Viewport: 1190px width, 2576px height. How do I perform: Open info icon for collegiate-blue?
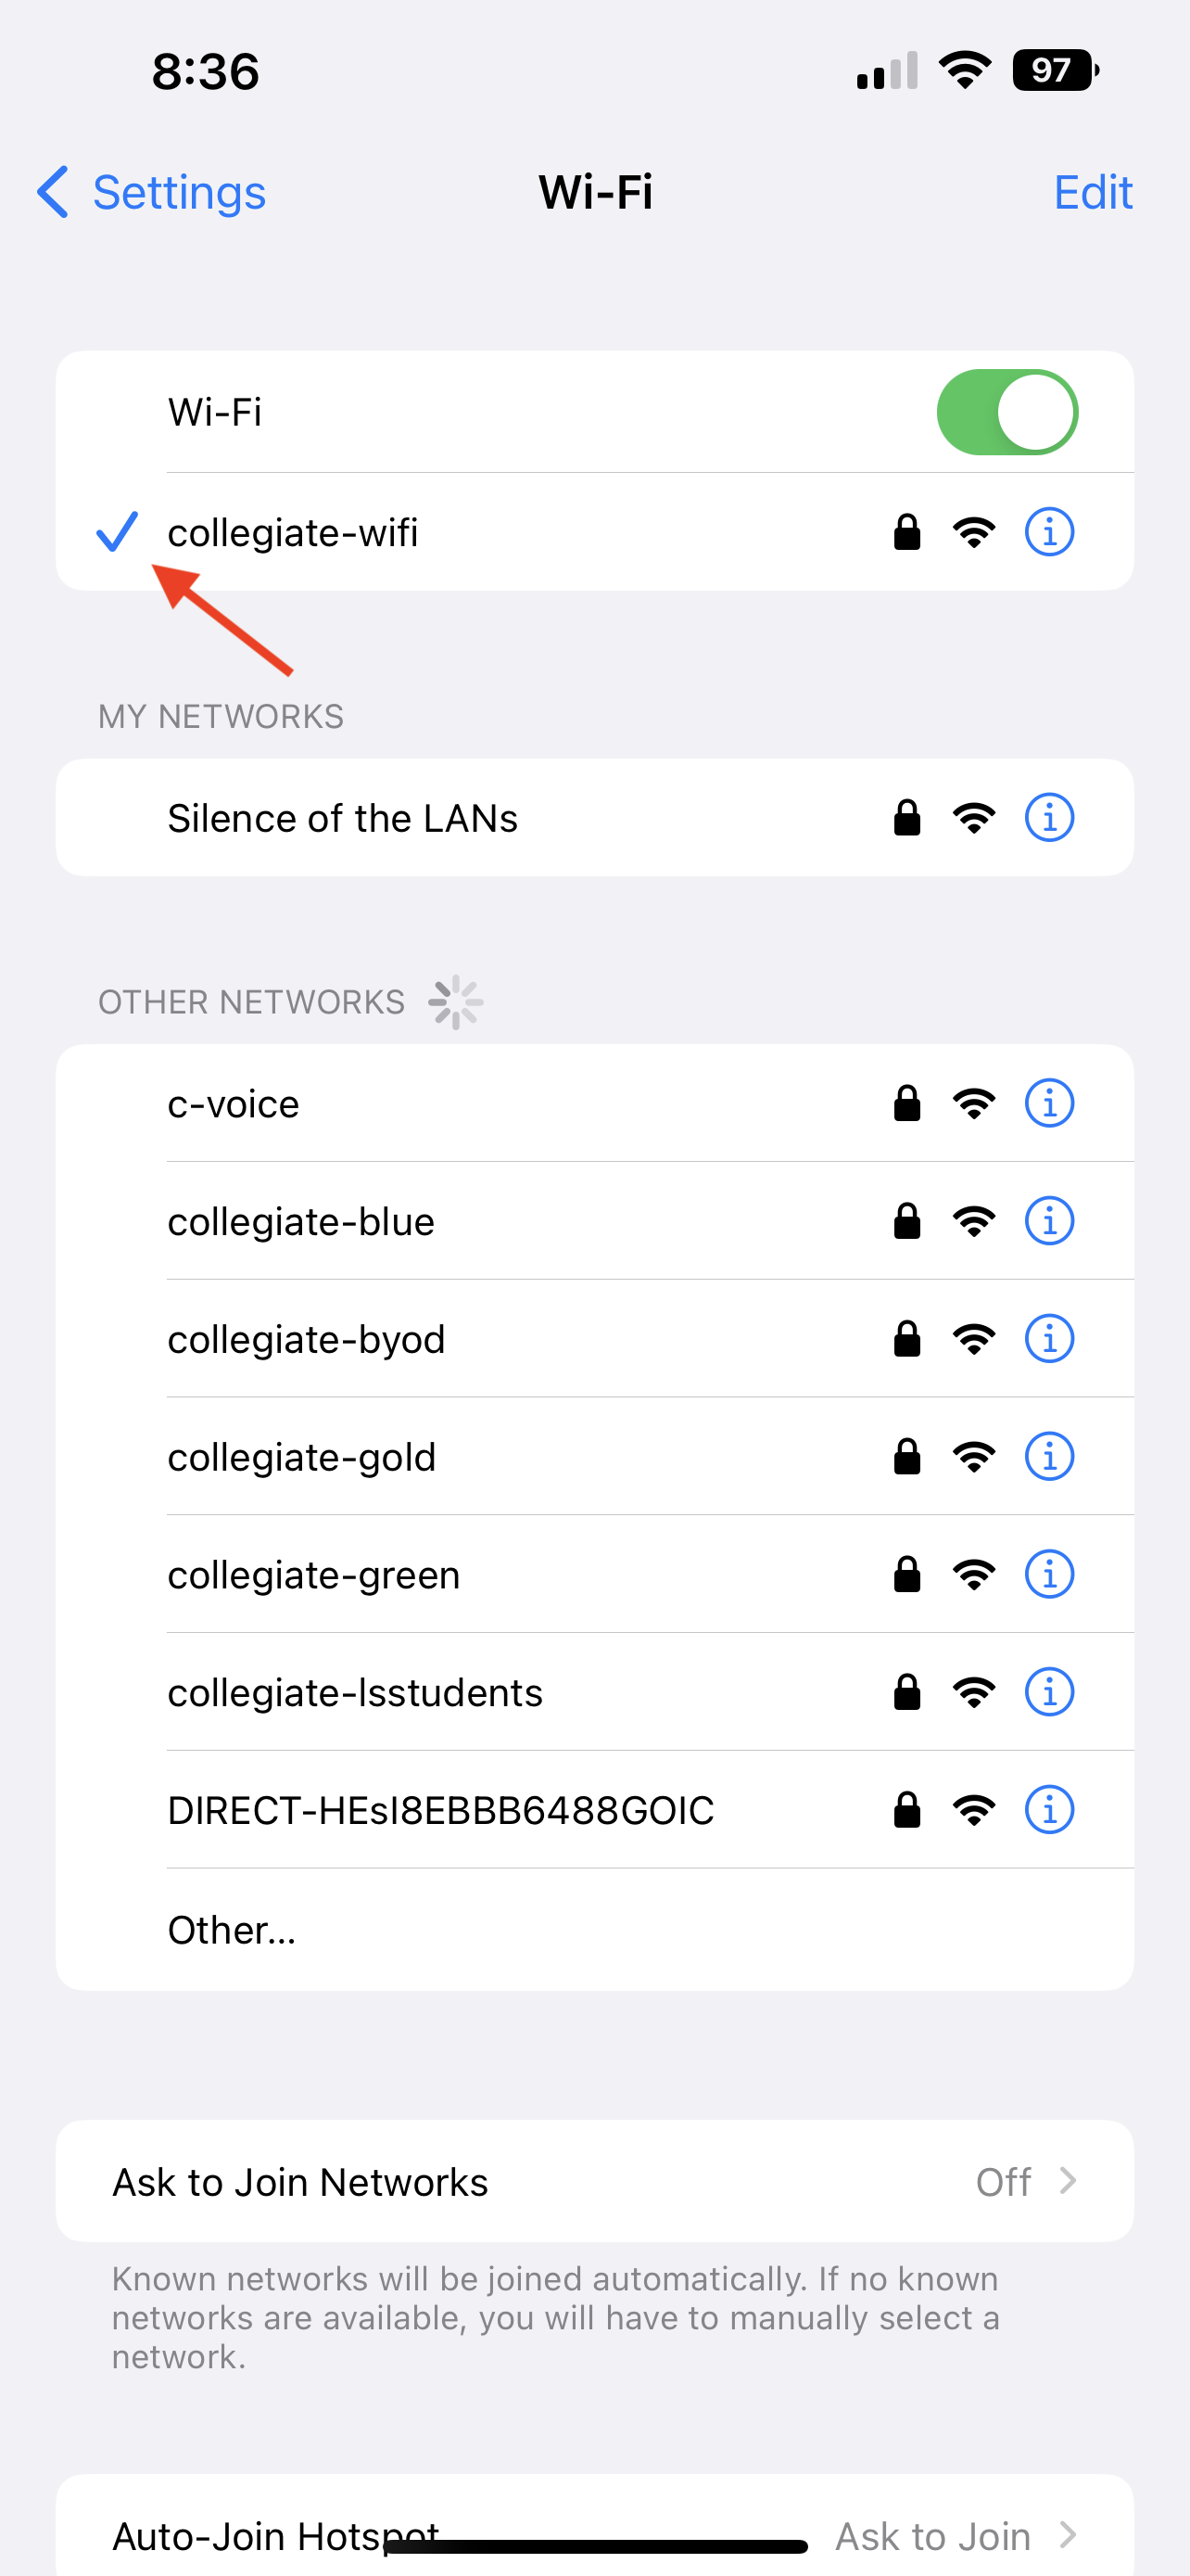1049,1221
